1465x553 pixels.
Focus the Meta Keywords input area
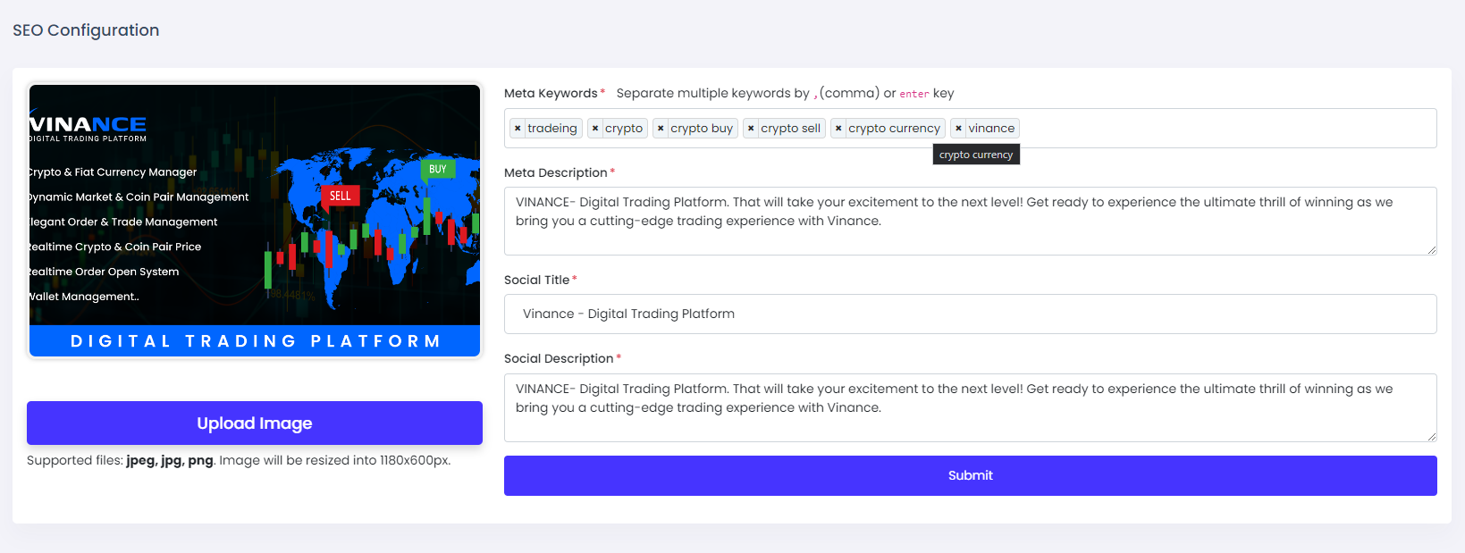(x=1225, y=129)
